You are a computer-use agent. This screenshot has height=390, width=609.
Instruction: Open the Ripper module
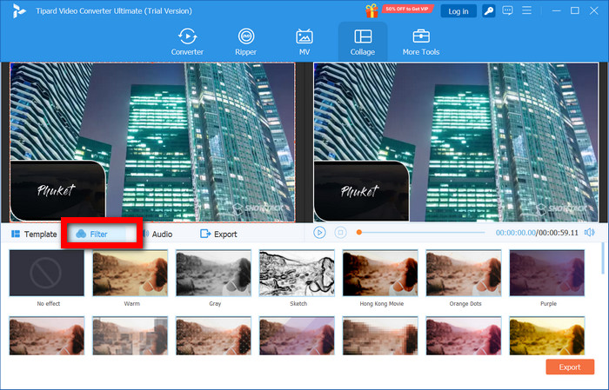click(246, 42)
